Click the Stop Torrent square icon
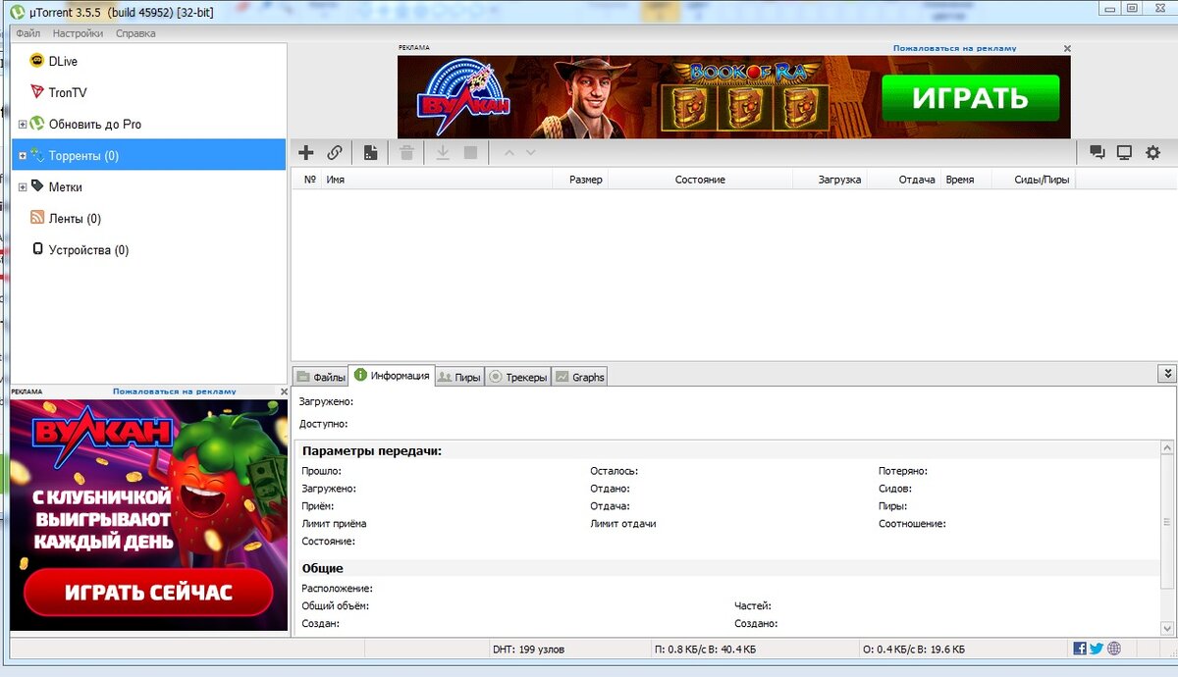Image resolution: width=1178 pixels, height=677 pixels. (x=470, y=153)
